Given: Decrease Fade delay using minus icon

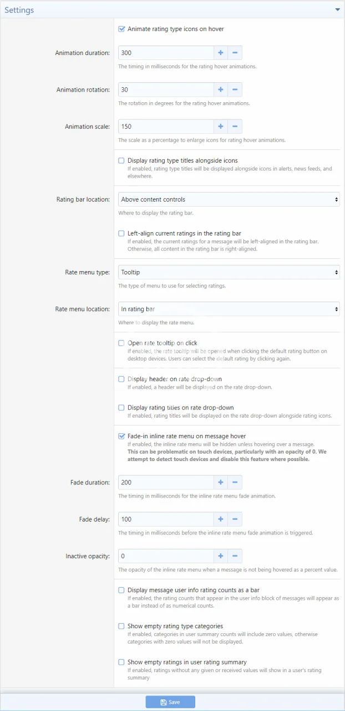Looking at the screenshot, I should [x=235, y=519].
